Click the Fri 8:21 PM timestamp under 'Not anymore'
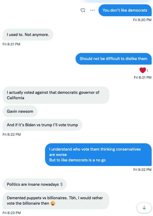This screenshot has width=153, height=216. pyautogui.click(x=11, y=44)
